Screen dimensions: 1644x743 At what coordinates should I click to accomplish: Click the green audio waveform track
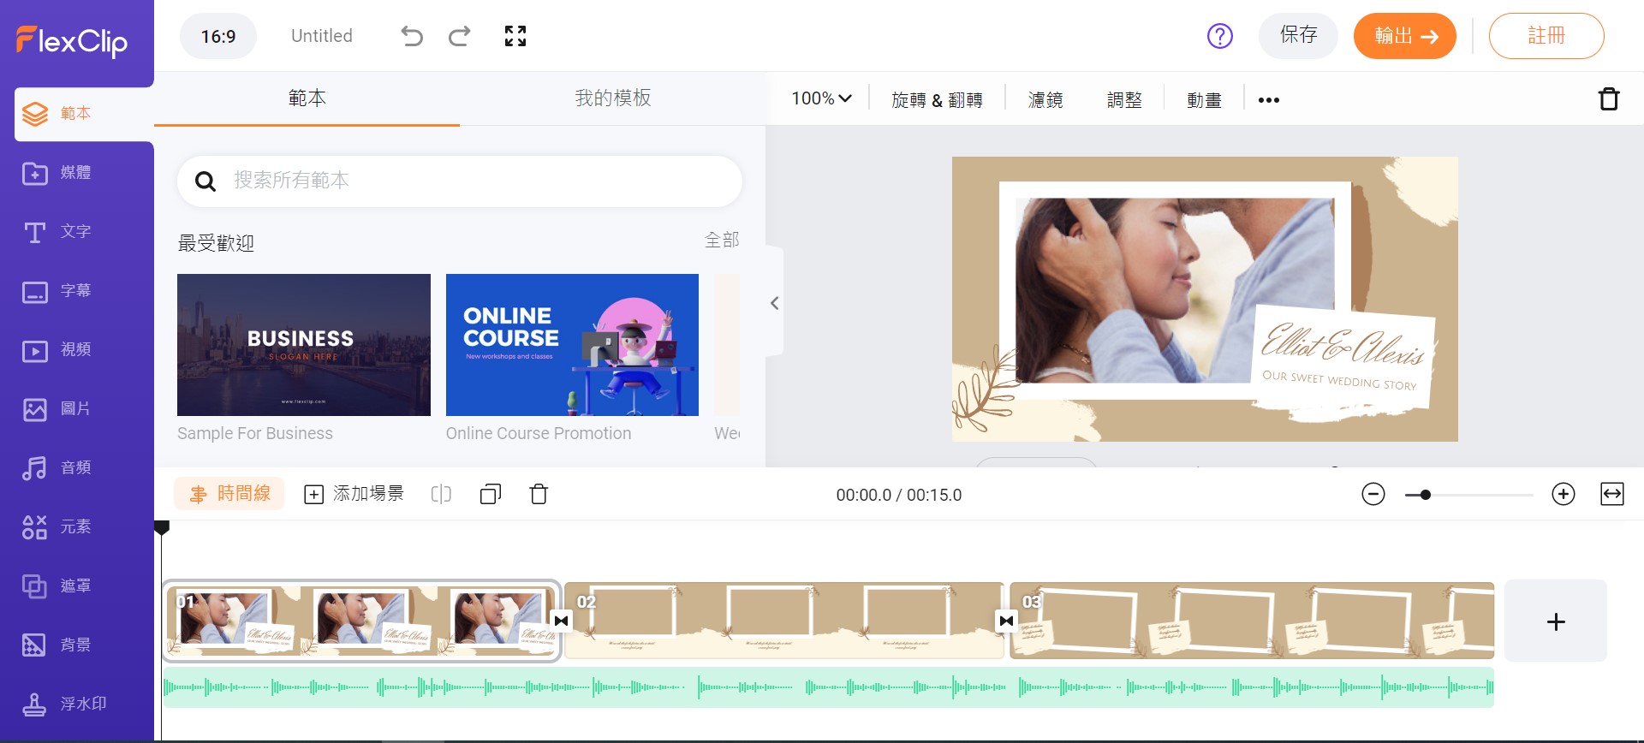(x=828, y=687)
